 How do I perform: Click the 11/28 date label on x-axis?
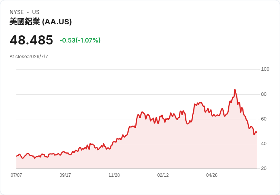pyautogui.click(x=114, y=175)
